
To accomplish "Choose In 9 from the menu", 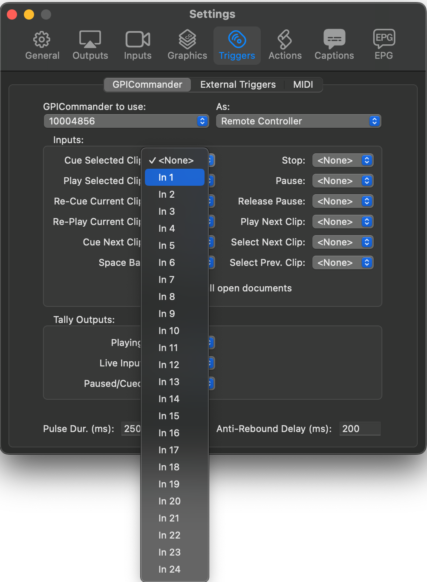I will [175, 314].
